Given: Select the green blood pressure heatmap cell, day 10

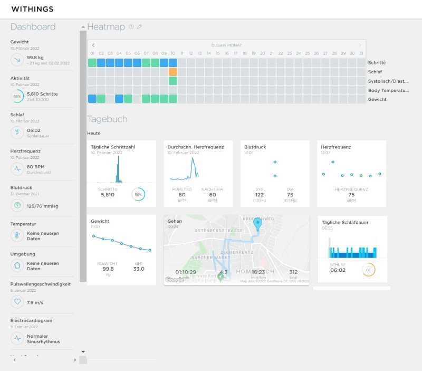Looking at the screenshot, I should 173,81.
